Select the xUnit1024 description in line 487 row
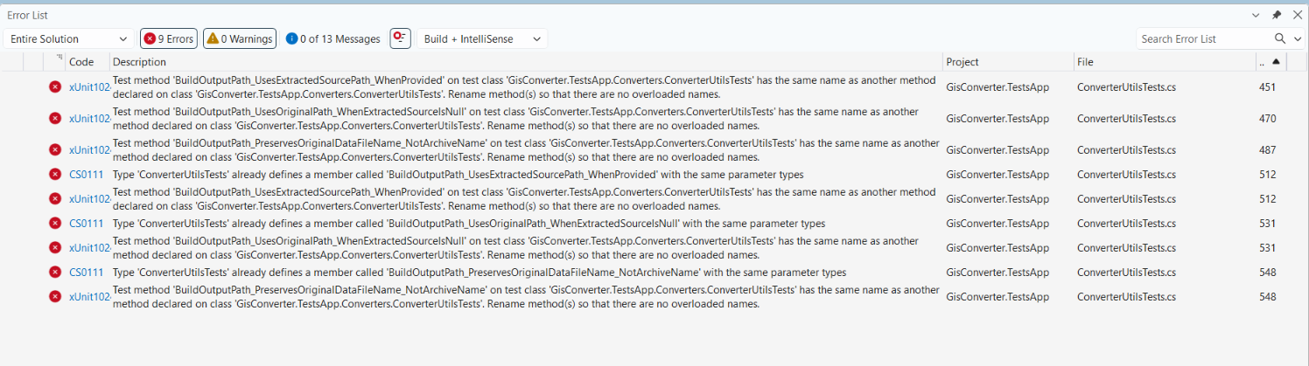This screenshot has height=366, width=1309. click(x=526, y=150)
